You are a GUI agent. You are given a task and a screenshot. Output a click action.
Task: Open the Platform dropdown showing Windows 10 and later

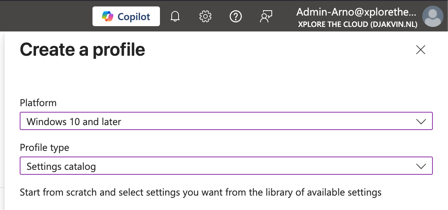coord(220,122)
